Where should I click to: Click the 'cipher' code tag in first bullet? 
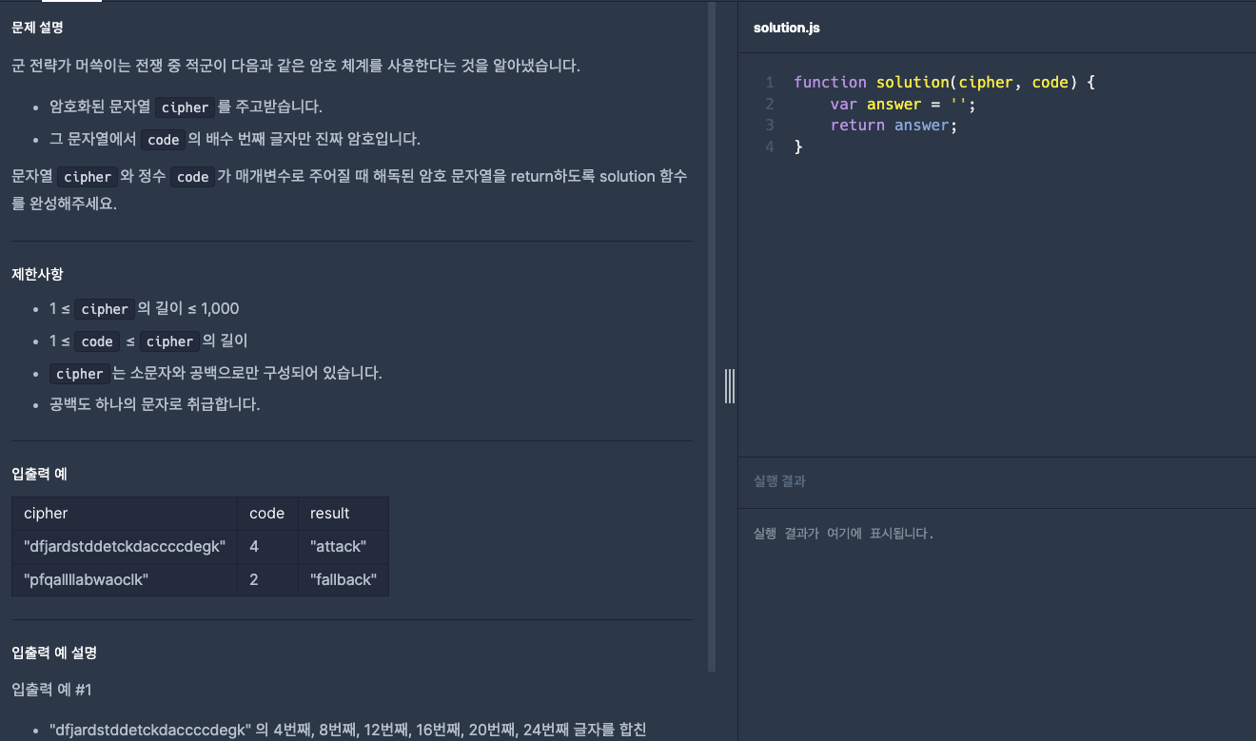tap(185, 107)
